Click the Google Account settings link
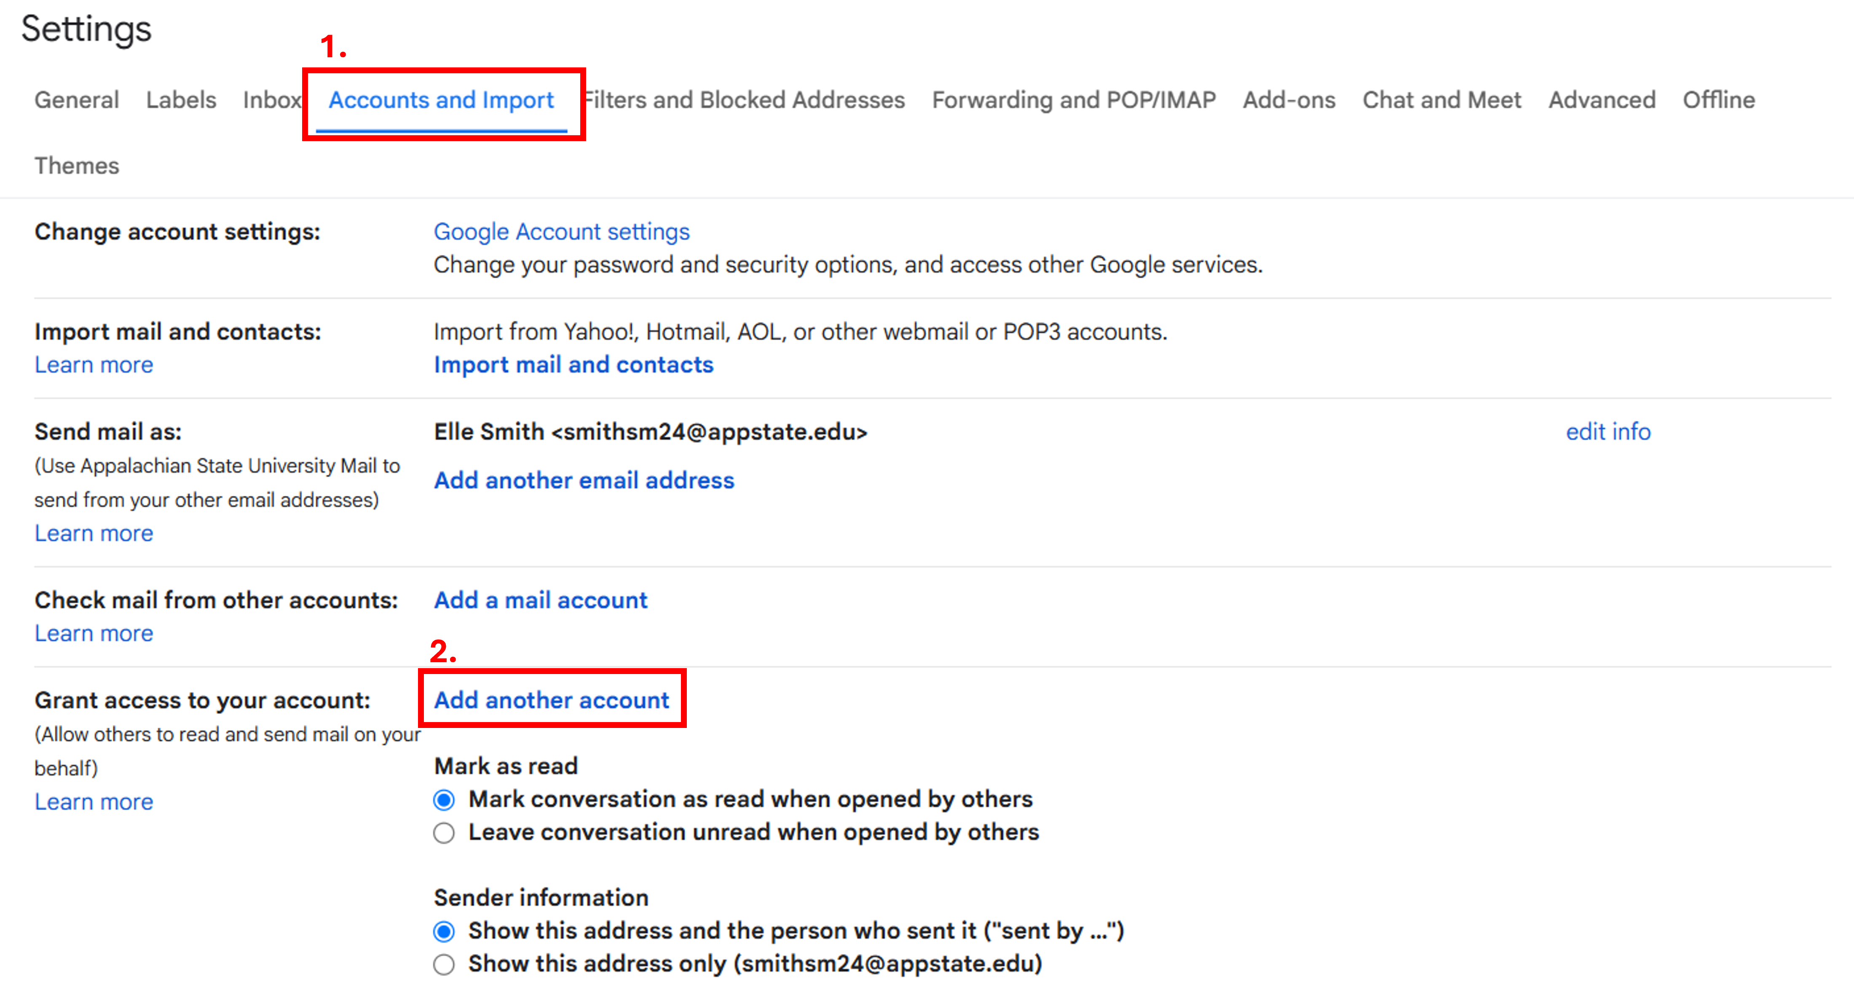The width and height of the screenshot is (1854, 990). pyautogui.click(x=561, y=232)
